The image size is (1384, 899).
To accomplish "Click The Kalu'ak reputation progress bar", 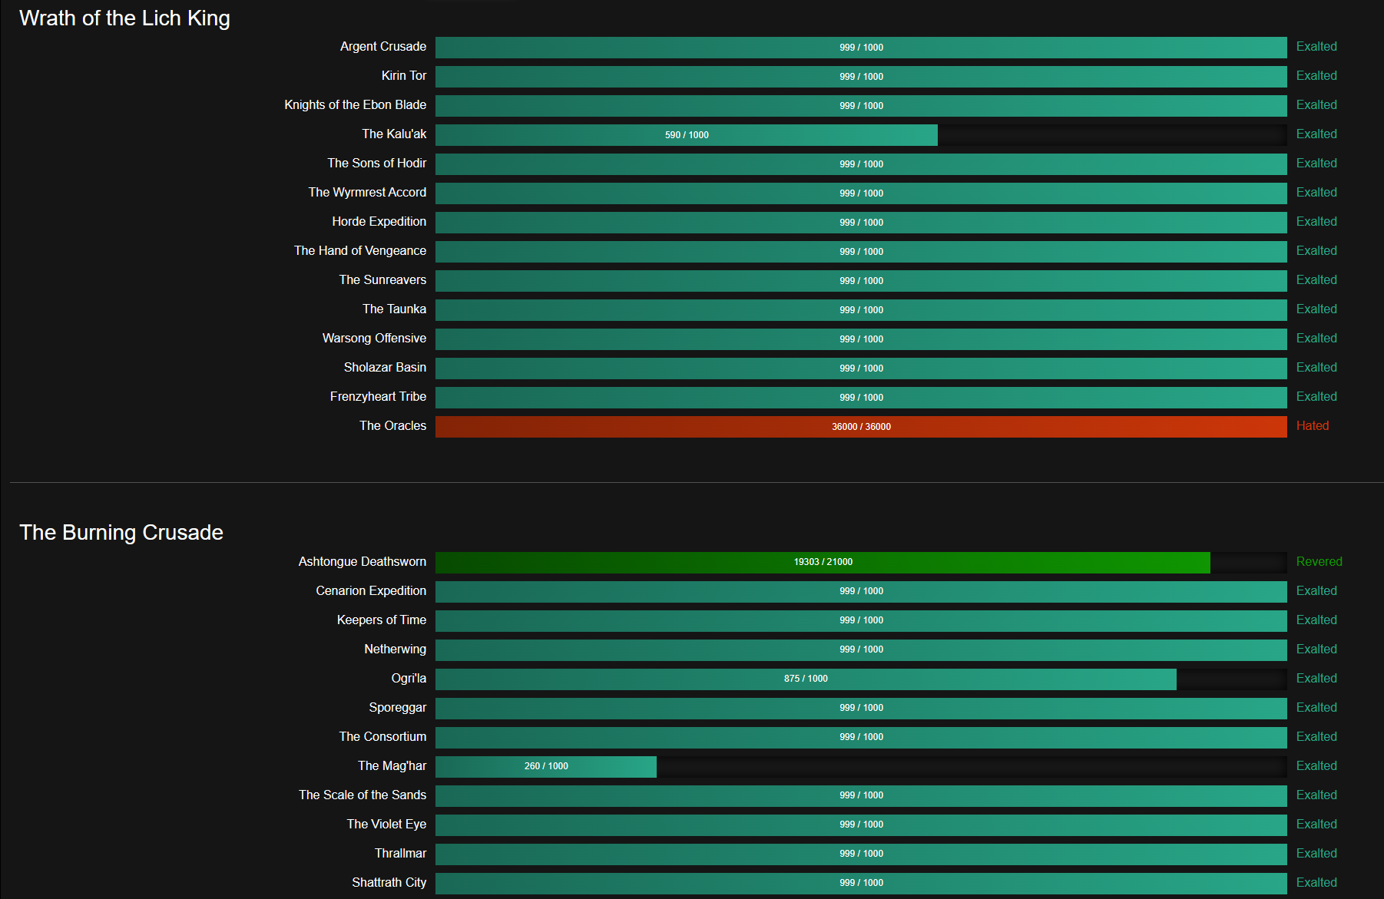I will (686, 135).
